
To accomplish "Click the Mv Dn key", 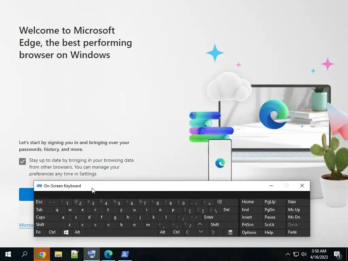I will 298,217.
